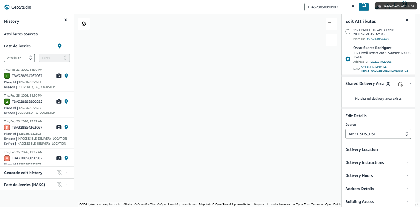
Task: Open camera photo for delivery 3
Action: click(59, 127)
